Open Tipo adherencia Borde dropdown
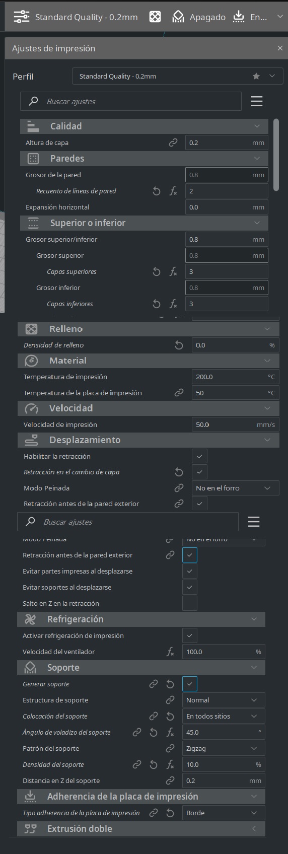Image resolution: width=288 pixels, height=854 pixels. [224, 813]
